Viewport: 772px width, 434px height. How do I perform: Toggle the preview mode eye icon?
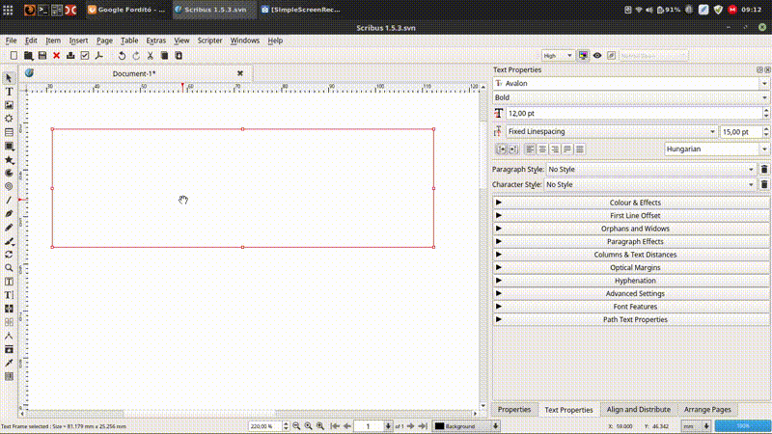pos(597,56)
